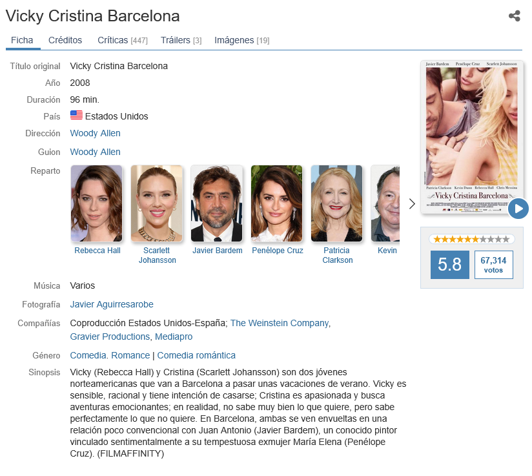Click Rebecca Hall's photo
The image size is (532, 476).
click(96, 203)
